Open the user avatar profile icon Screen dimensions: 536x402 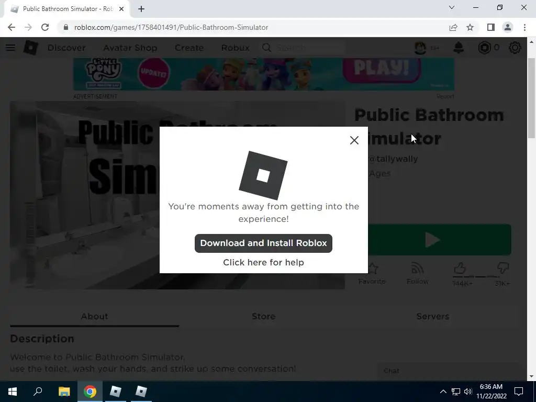click(x=420, y=48)
